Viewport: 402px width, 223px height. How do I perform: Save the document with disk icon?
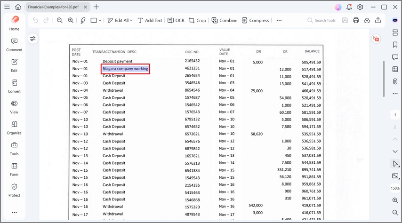(345, 20)
